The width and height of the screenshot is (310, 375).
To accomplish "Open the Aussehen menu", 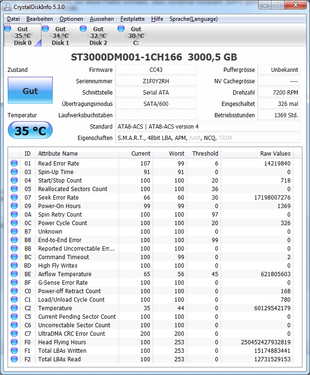I will click(102, 19).
